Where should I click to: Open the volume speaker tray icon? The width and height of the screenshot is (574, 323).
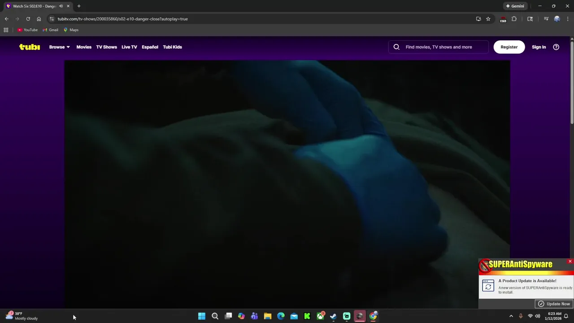pos(538,316)
